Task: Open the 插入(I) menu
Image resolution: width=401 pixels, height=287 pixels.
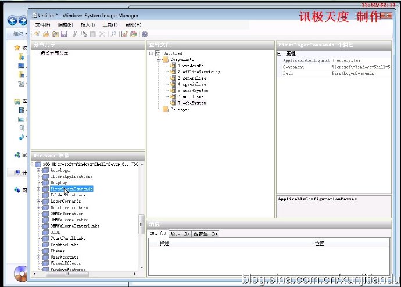Action: 88,25
